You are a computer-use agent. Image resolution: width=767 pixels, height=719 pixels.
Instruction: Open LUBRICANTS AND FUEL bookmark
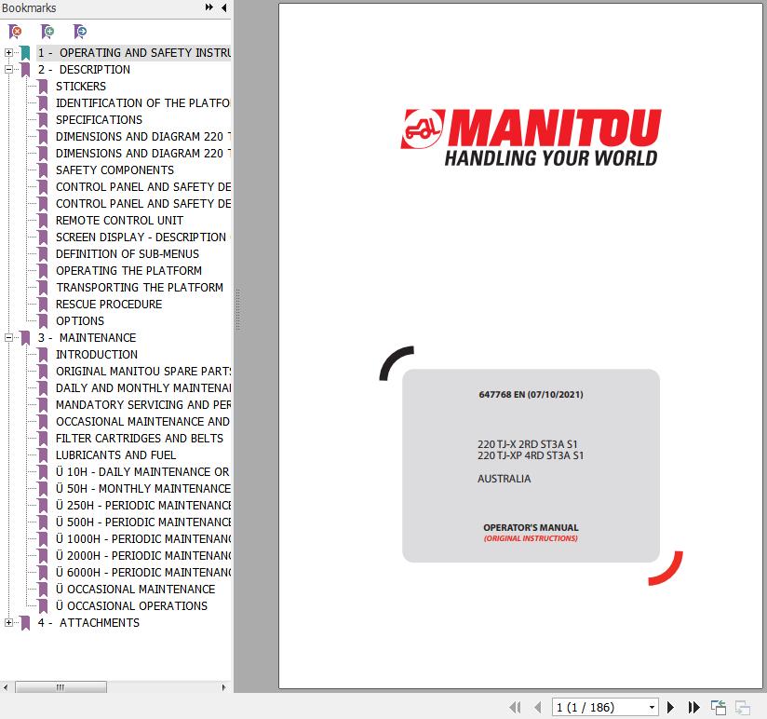click(115, 454)
